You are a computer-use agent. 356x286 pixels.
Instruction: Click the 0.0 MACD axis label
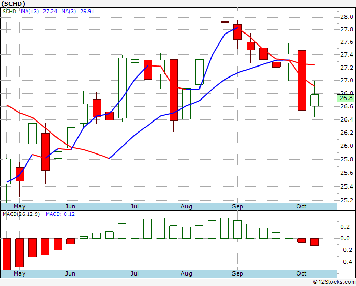345,238
